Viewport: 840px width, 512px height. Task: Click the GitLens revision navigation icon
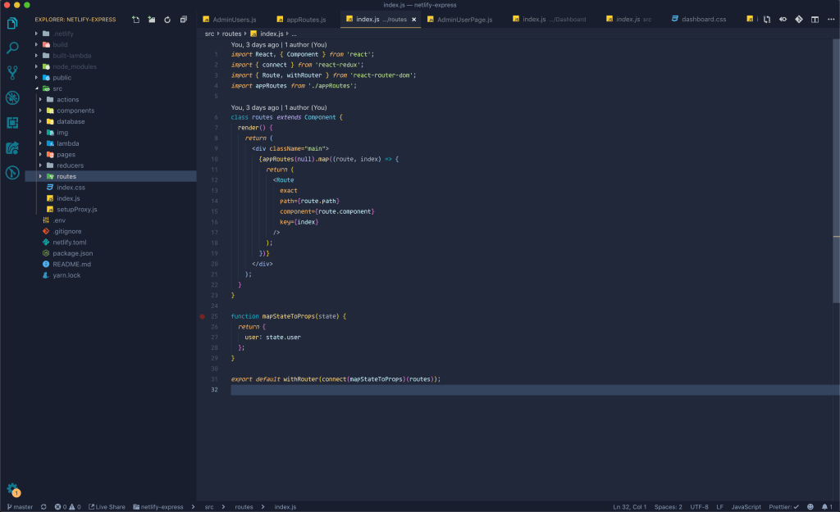click(783, 20)
